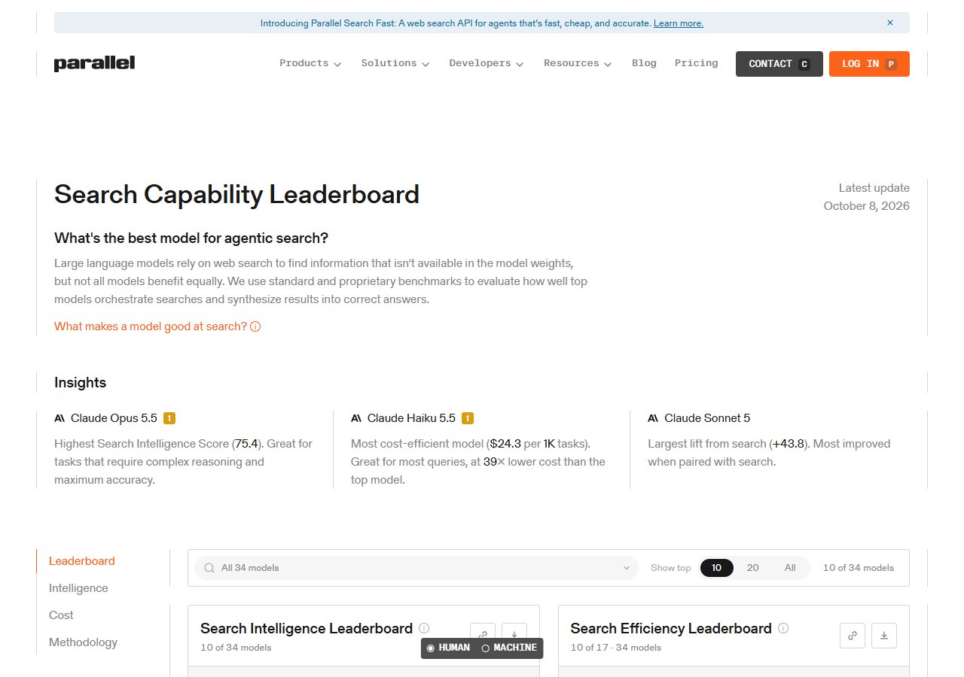This screenshot has width=964, height=677.
Task: Go to the Blog page
Action: coord(644,63)
